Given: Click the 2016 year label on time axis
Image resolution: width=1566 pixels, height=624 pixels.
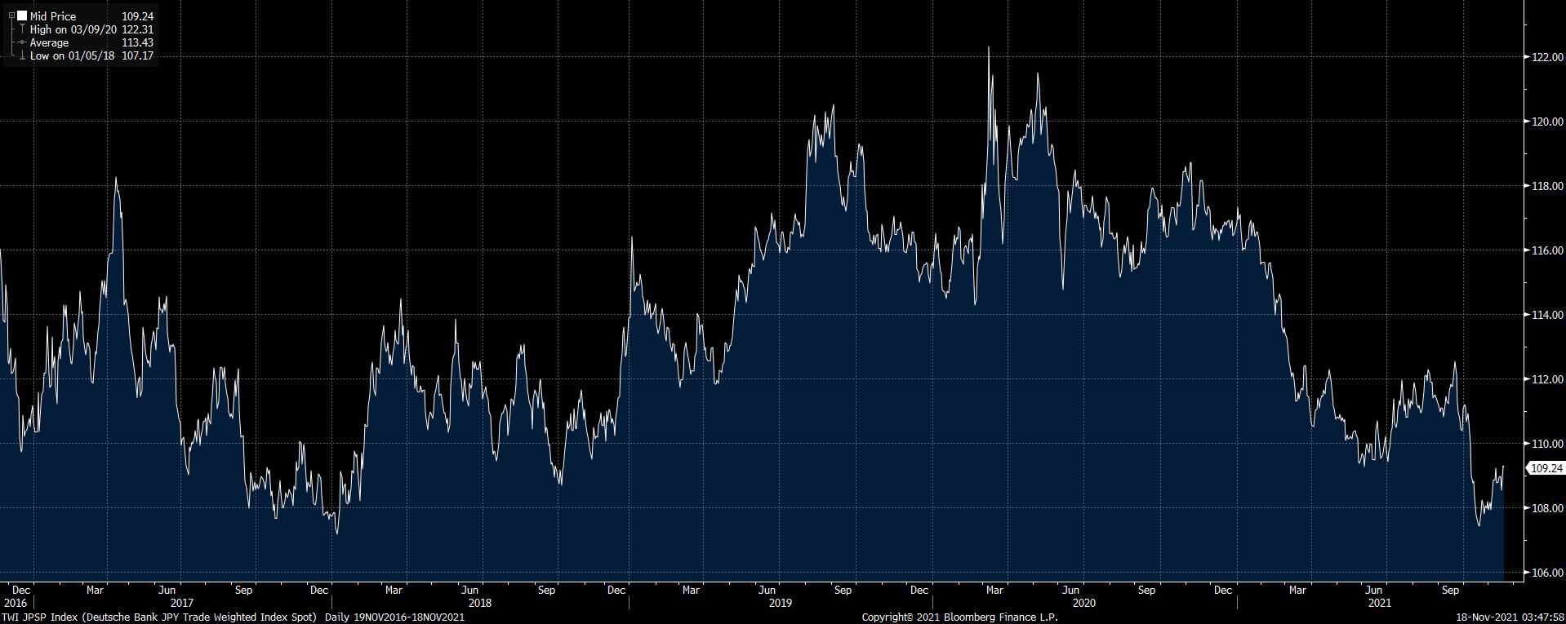Looking at the screenshot, I should [15, 603].
